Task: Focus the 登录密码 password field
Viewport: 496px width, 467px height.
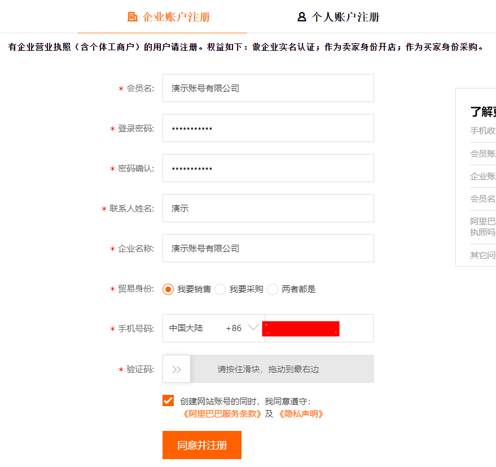Action: tap(267, 128)
